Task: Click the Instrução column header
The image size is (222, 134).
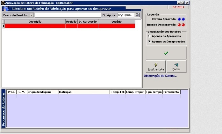Action: pyautogui.click(x=84, y=92)
